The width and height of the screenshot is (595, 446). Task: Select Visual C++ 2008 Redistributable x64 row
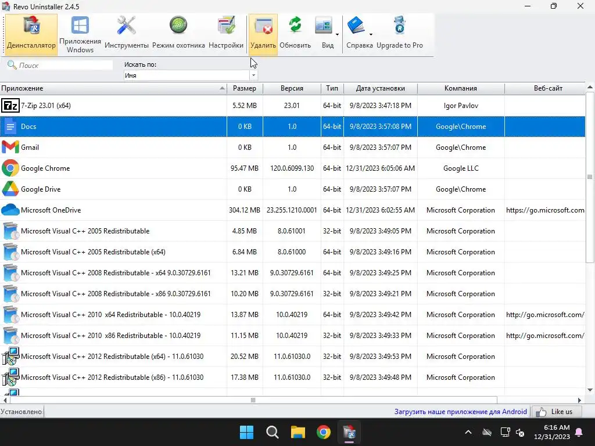292,272
